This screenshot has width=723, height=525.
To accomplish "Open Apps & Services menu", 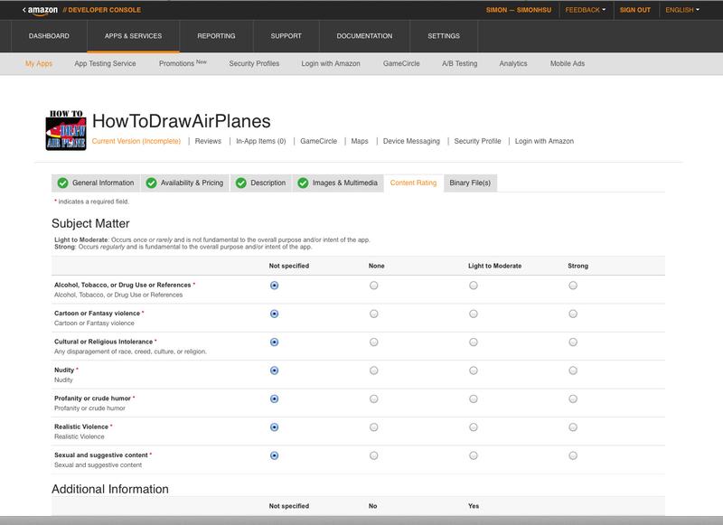I will [x=133, y=36].
